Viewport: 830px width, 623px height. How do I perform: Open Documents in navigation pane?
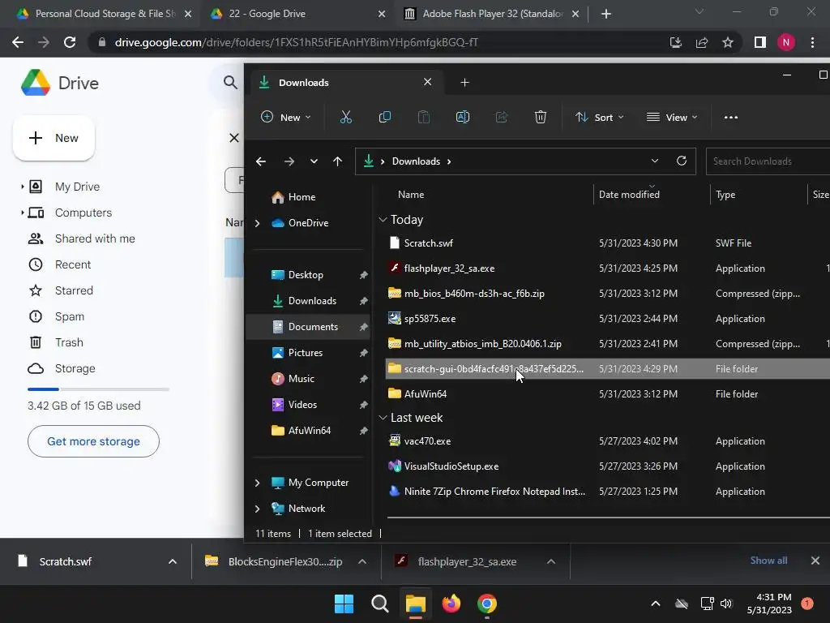pos(309,327)
